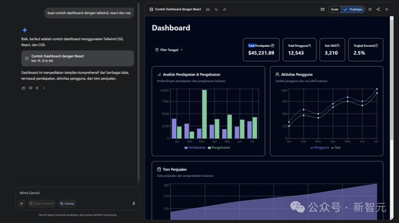Open the plus attachment menu in prompt box
This screenshot has height=223, width=399.
point(21,203)
